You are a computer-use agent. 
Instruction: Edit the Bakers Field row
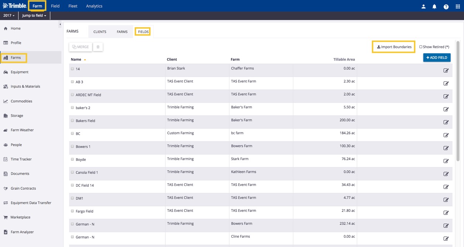pos(446,122)
